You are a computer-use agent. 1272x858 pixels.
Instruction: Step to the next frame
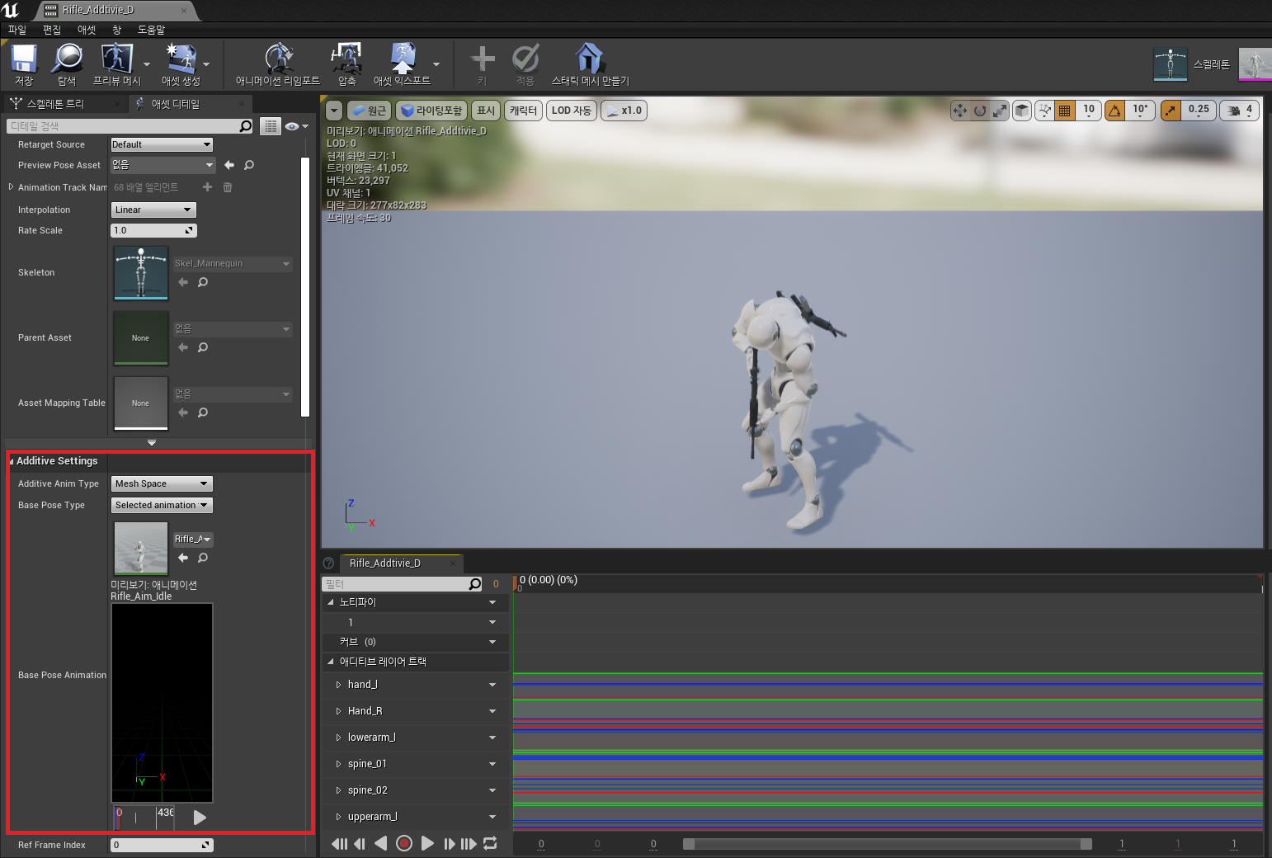[x=449, y=843]
